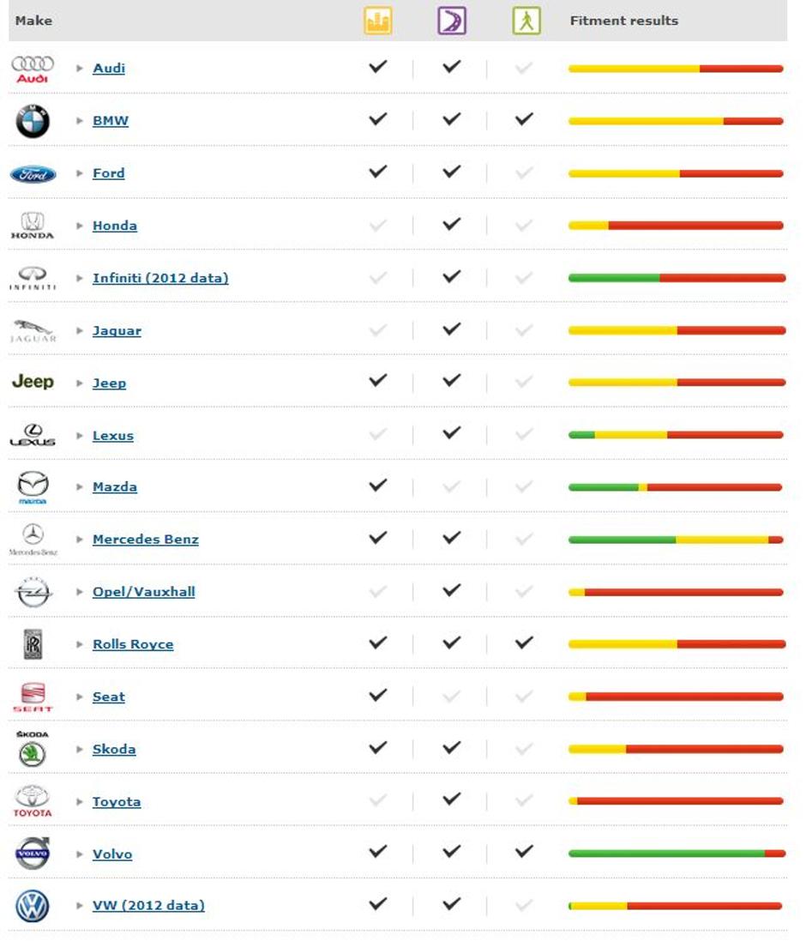This screenshot has height=941, width=806.
Task: Click the purple road header icon
Action: pos(452,21)
